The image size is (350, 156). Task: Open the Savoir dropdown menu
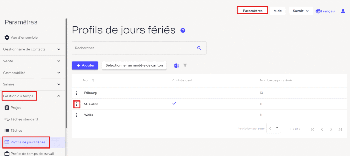click(301, 11)
